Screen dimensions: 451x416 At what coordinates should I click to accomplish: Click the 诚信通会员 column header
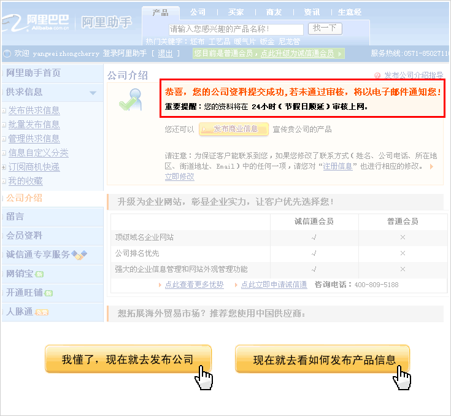314,221
